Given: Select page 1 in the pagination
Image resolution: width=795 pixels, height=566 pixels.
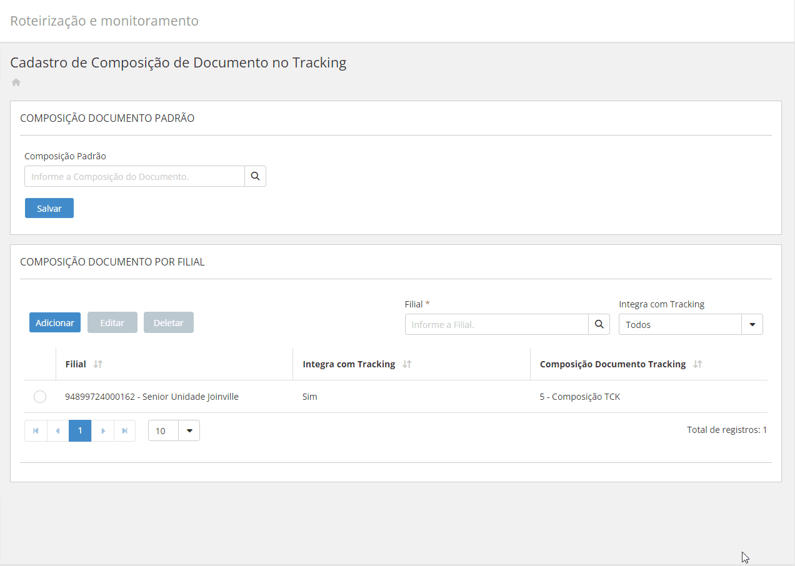Looking at the screenshot, I should (80, 431).
